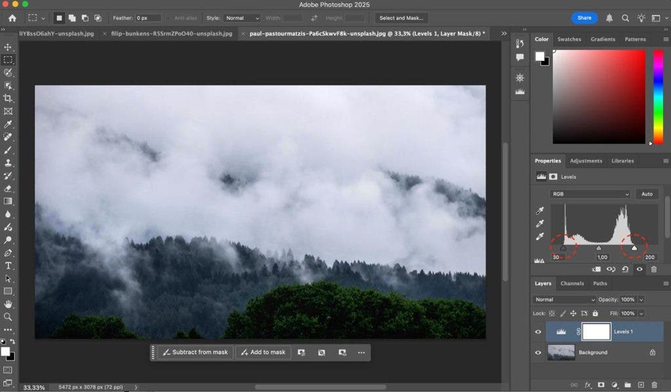Delete the Levels adjustment layer in Properties

point(654,269)
